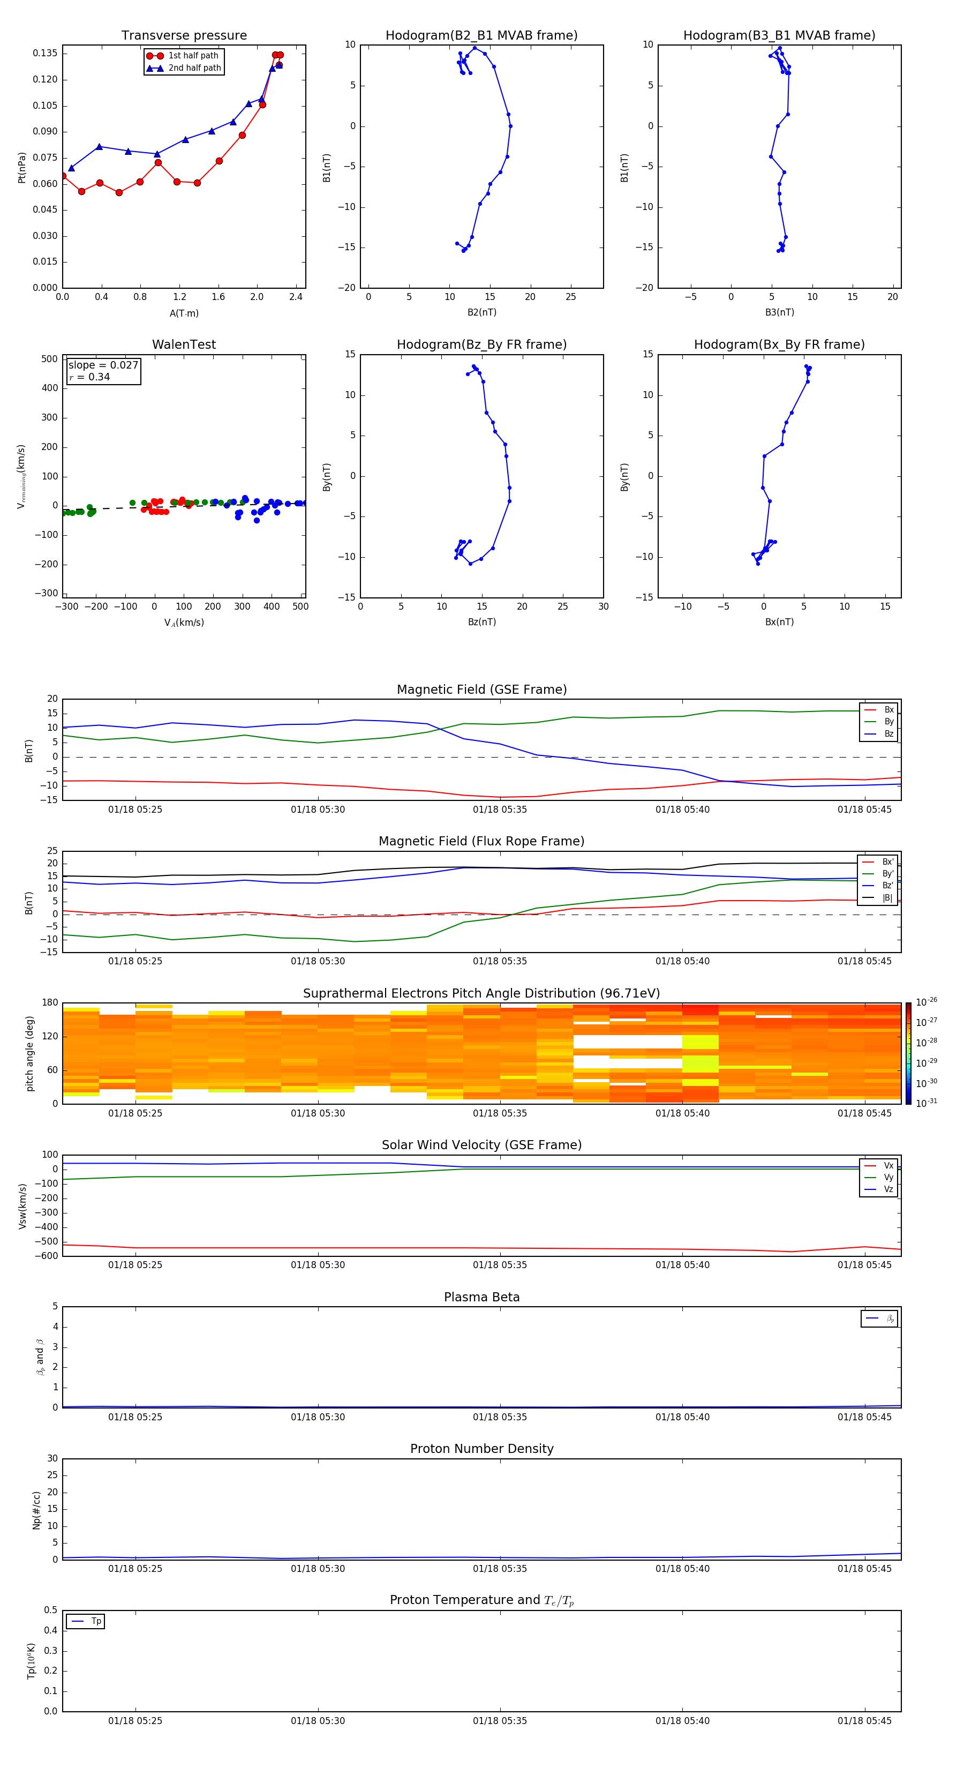
Task: Click 'Vsw(km/s)' y-axis label
Action: click(x=22, y=1205)
